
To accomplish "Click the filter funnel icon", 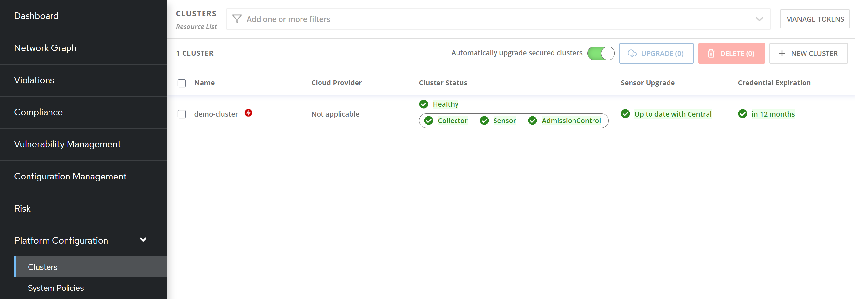I will pyautogui.click(x=237, y=19).
